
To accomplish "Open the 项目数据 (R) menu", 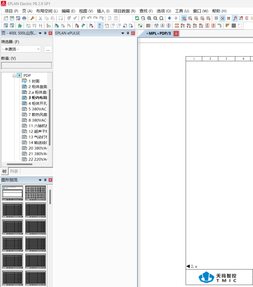I will tap(124, 11).
